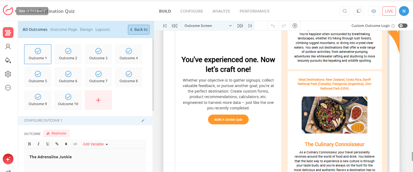Open the Outcome Page tab

64,30
